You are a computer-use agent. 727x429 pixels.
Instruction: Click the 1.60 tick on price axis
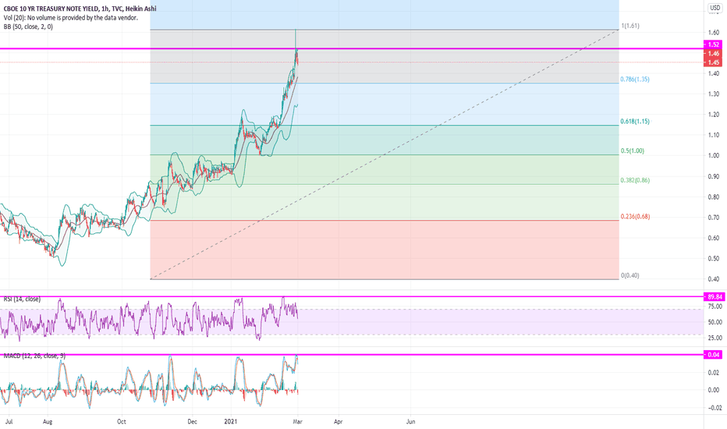(x=714, y=33)
